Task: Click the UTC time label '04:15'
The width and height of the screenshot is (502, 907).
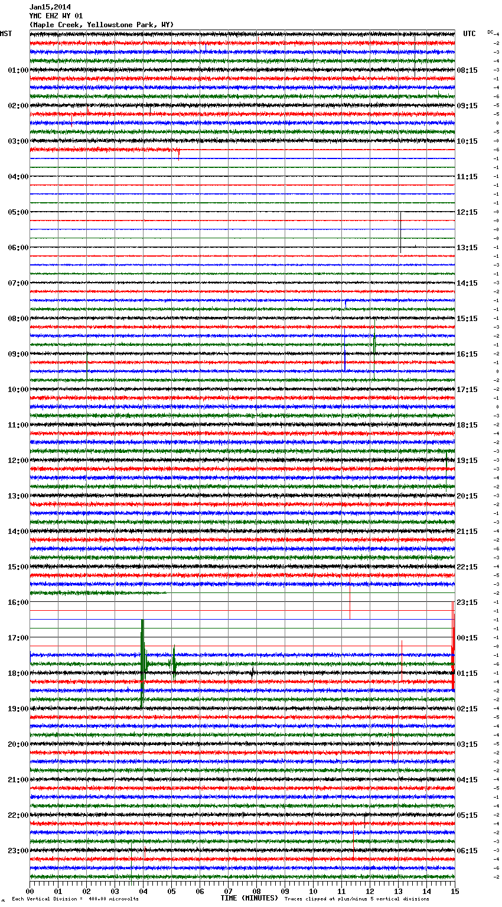Action: tap(467, 780)
